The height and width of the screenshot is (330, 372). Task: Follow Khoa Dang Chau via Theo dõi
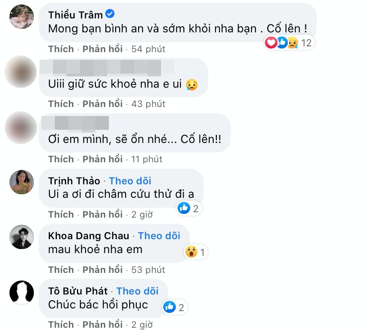(x=159, y=236)
